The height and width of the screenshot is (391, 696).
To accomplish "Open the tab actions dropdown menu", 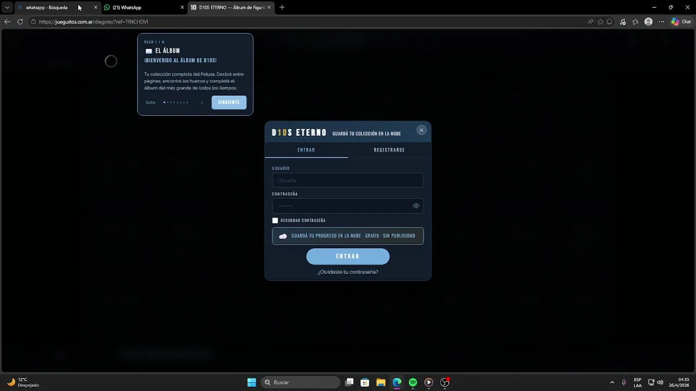I will pos(7,8).
